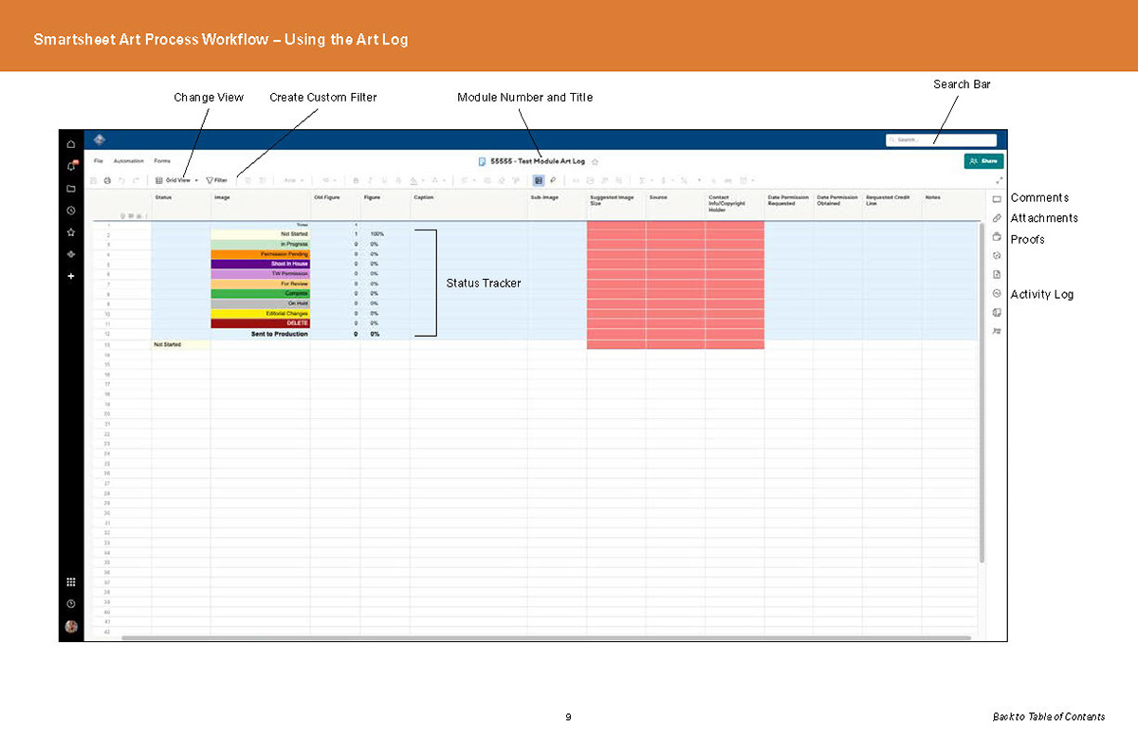Toggle Underline formatting in the toolbar

click(x=384, y=180)
